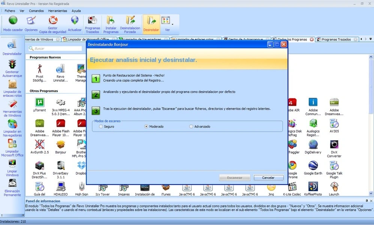Select the iTunes program icon
374x225 pixels.
pyautogui.click(x=166, y=190)
